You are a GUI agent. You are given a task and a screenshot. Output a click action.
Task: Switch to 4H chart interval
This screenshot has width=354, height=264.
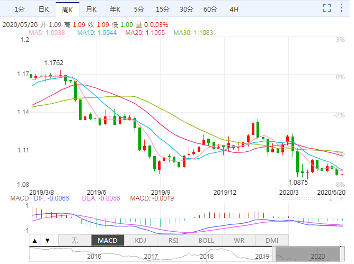point(234,10)
